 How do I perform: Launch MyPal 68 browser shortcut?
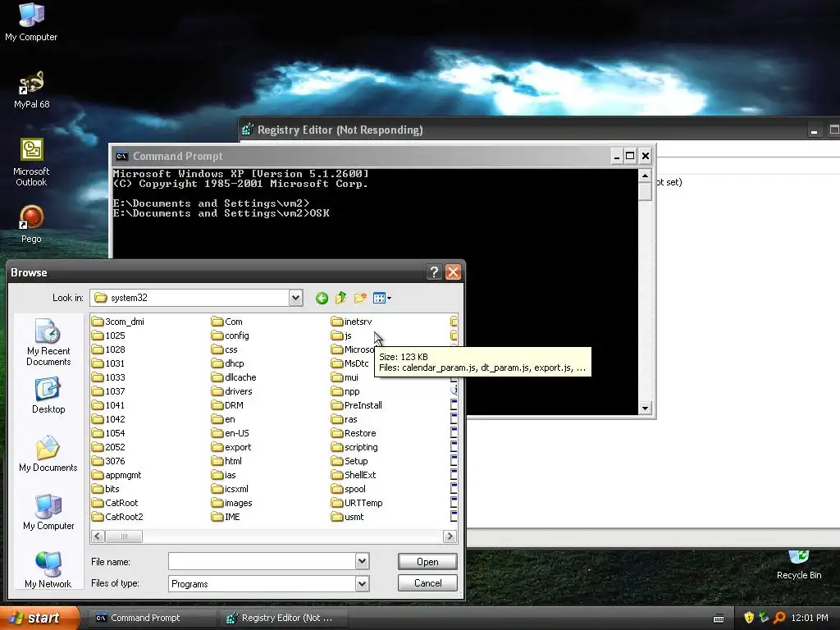pyautogui.click(x=31, y=89)
